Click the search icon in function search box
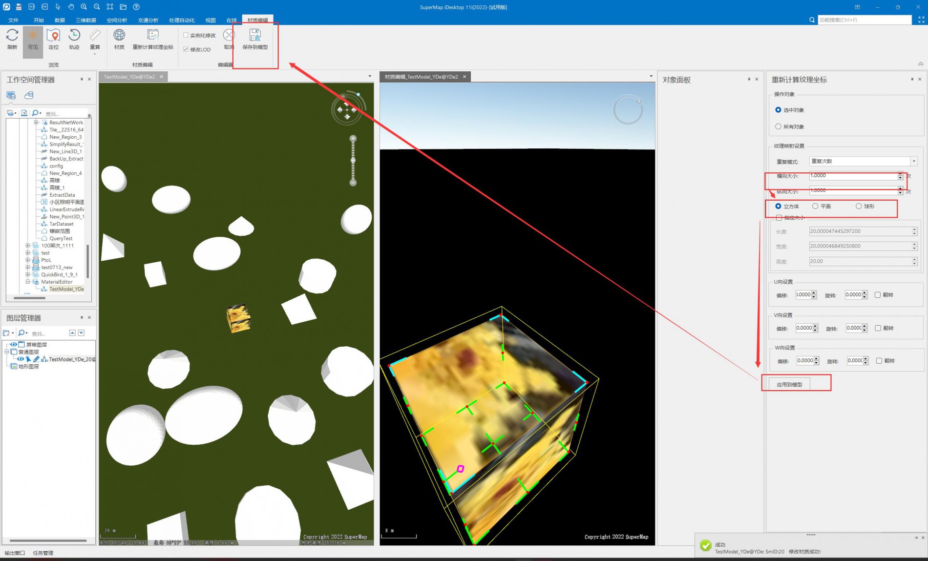 pos(812,20)
